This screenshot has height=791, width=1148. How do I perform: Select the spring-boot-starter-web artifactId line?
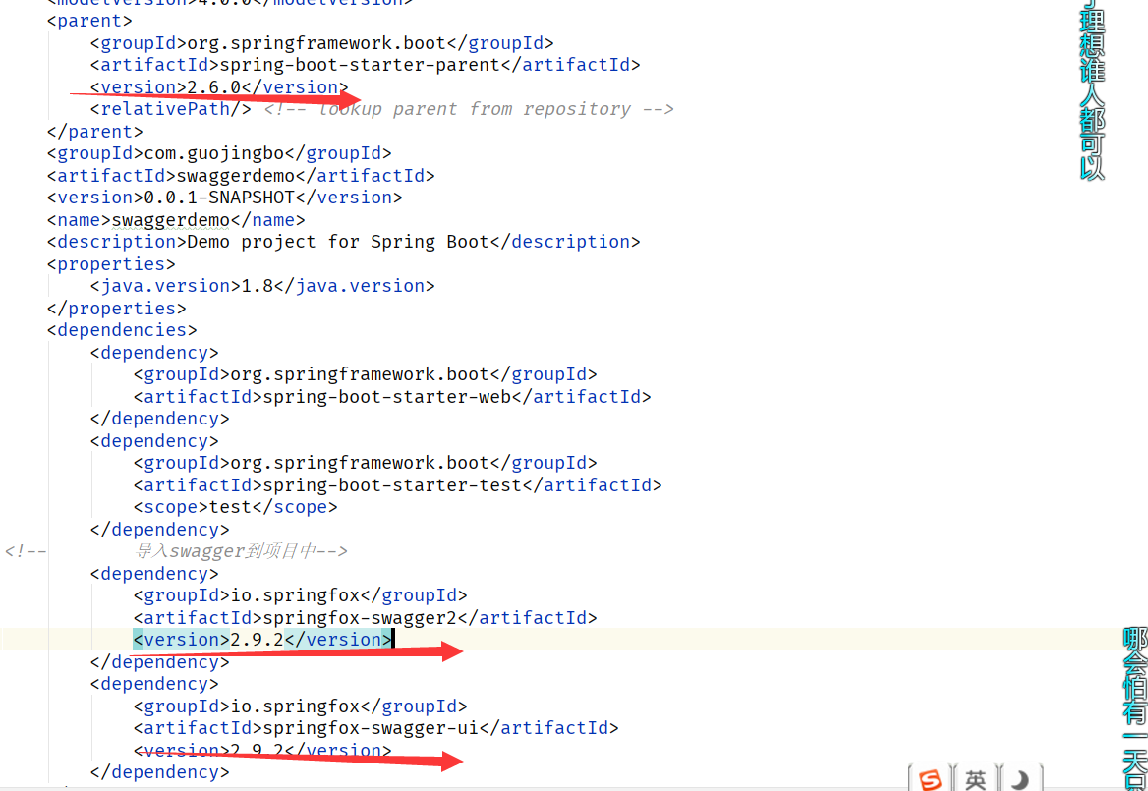click(x=392, y=397)
